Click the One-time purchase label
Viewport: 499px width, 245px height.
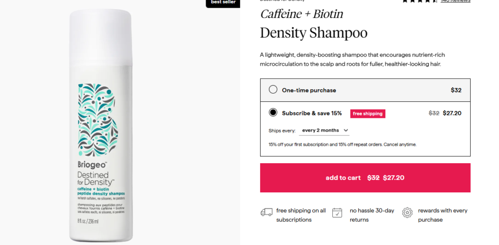point(309,90)
